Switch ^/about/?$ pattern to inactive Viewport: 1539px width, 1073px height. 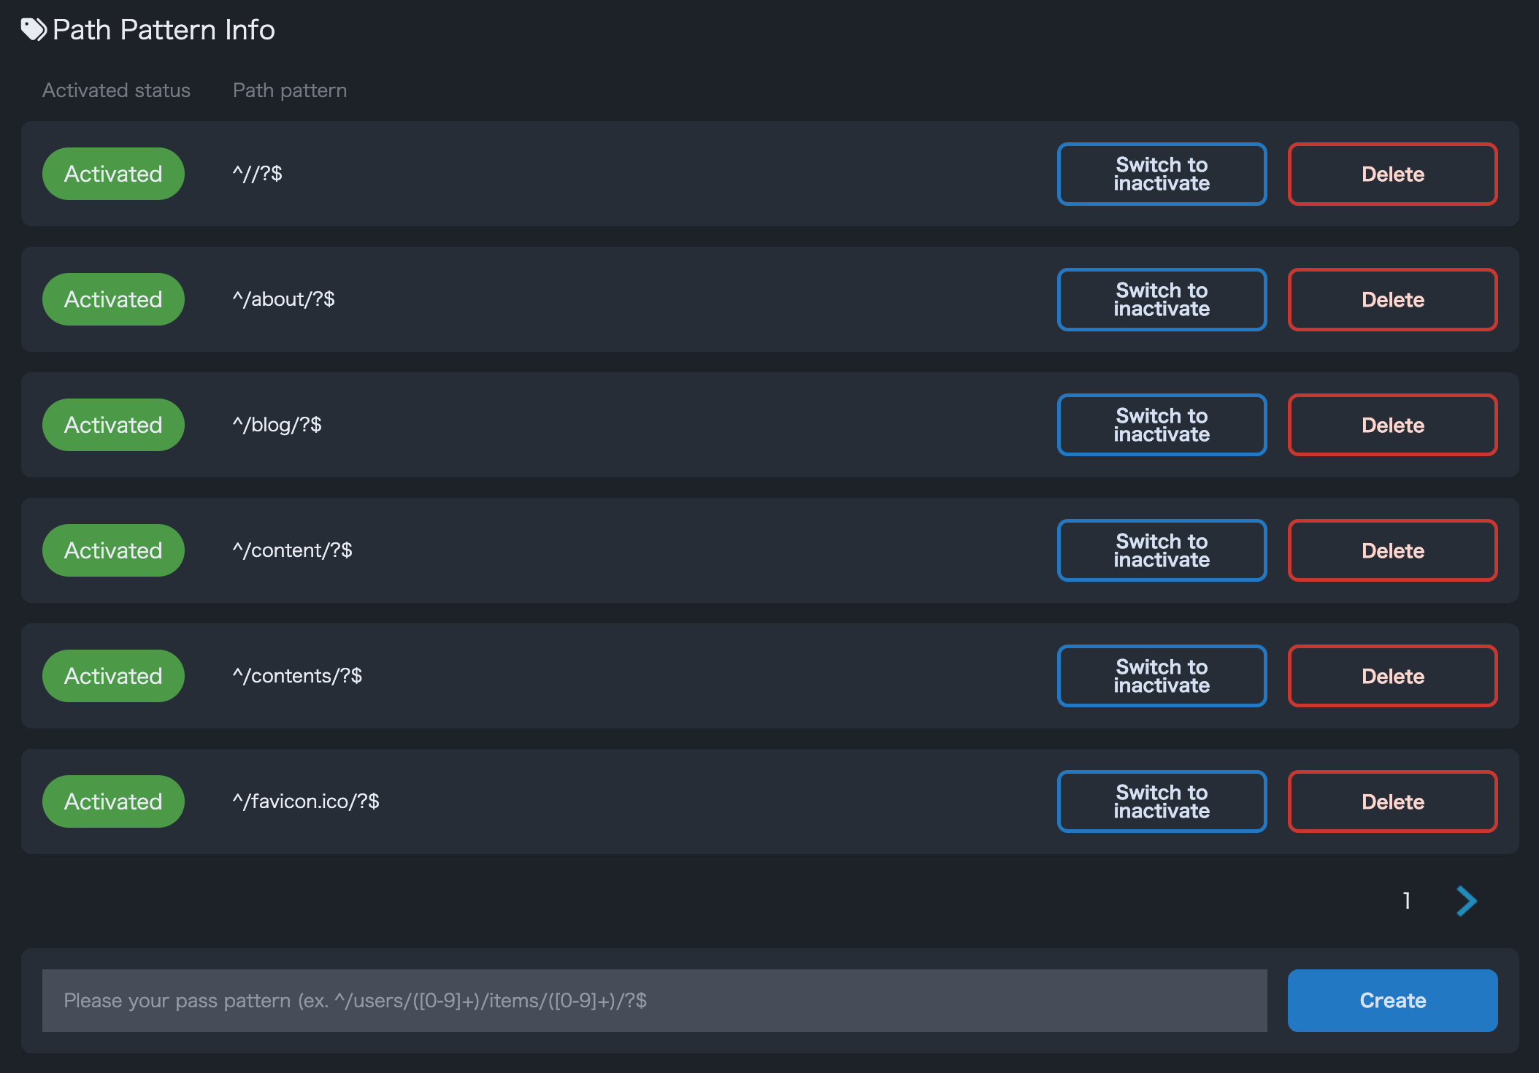pyautogui.click(x=1161, y=299)
